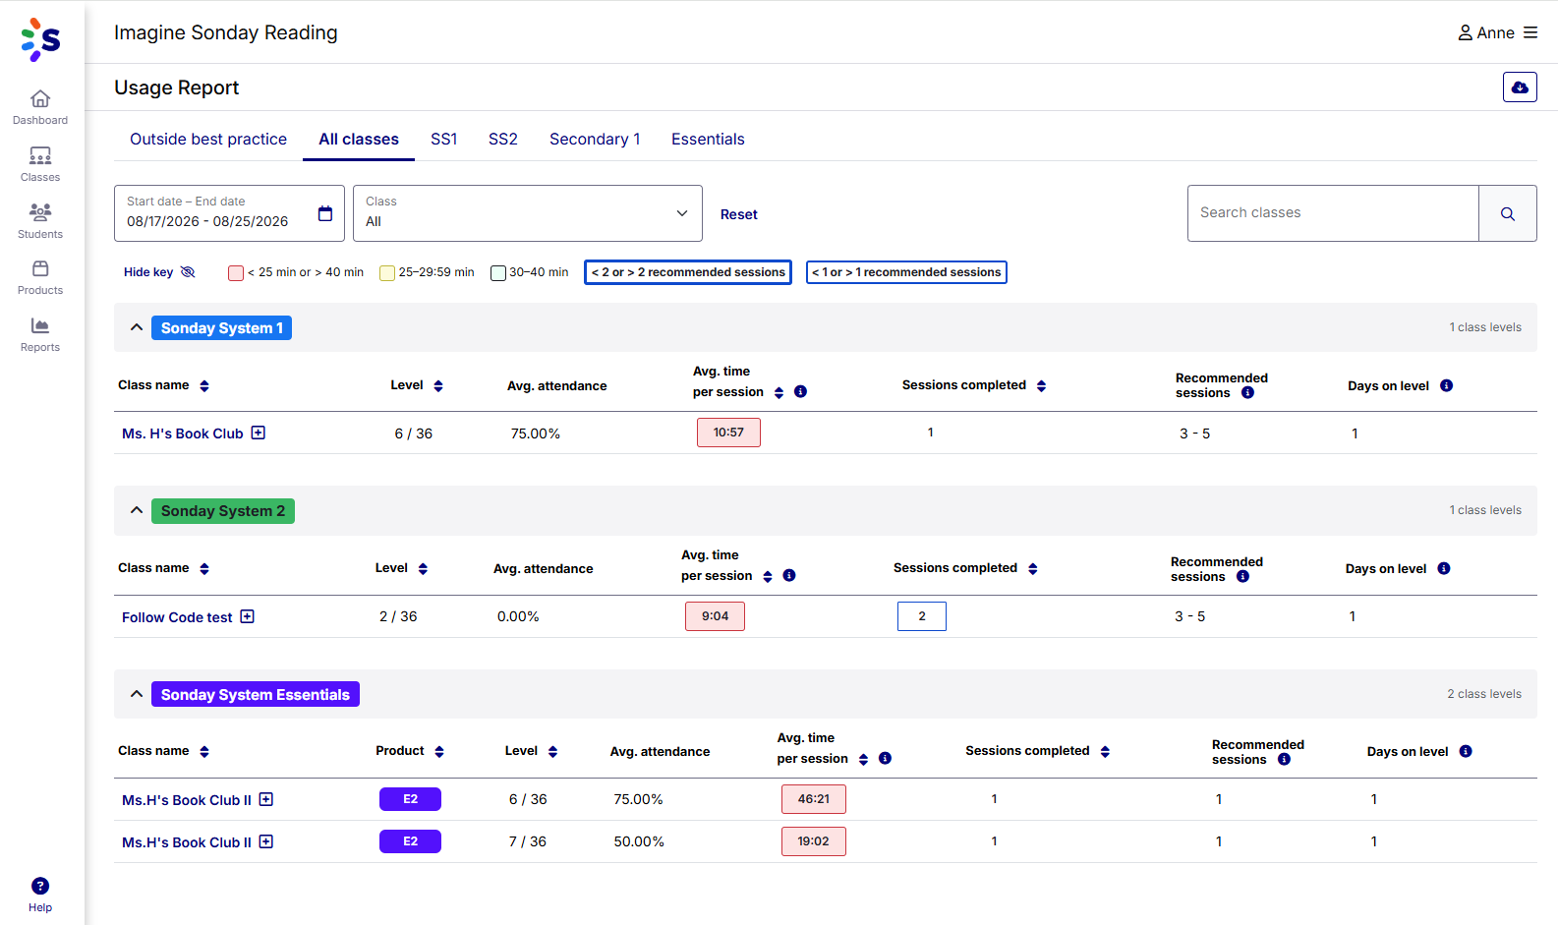Sort Essentials table by Product

(439, 751)
